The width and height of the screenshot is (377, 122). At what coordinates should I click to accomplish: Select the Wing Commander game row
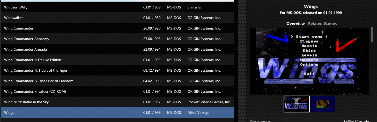[117, 28]
